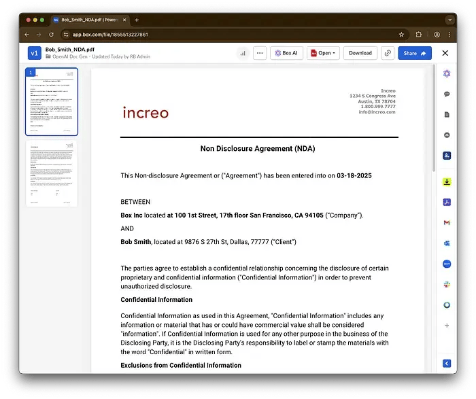The image size is (476, 399).
Task: Open the Box AI sidebar icon
Action: tap(447, 73)
